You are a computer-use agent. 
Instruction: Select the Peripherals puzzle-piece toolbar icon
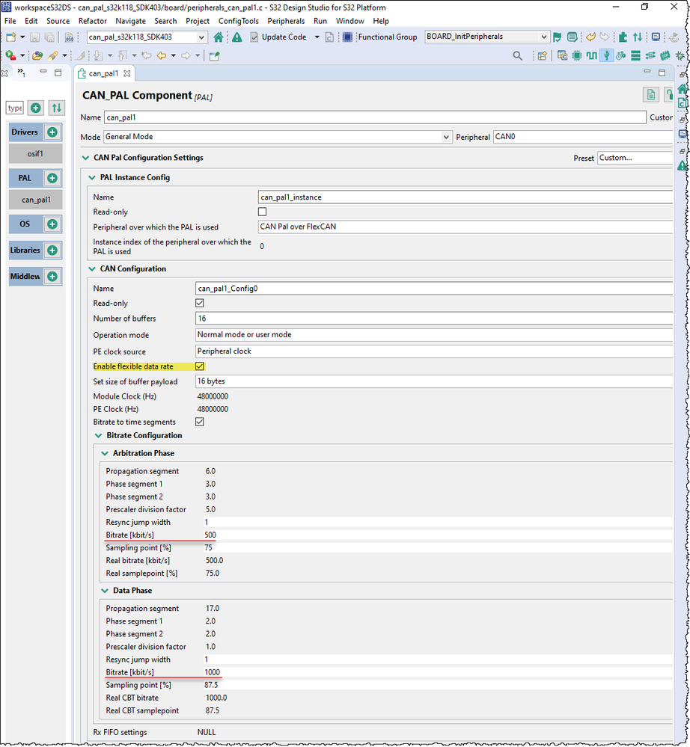point(578,55)
